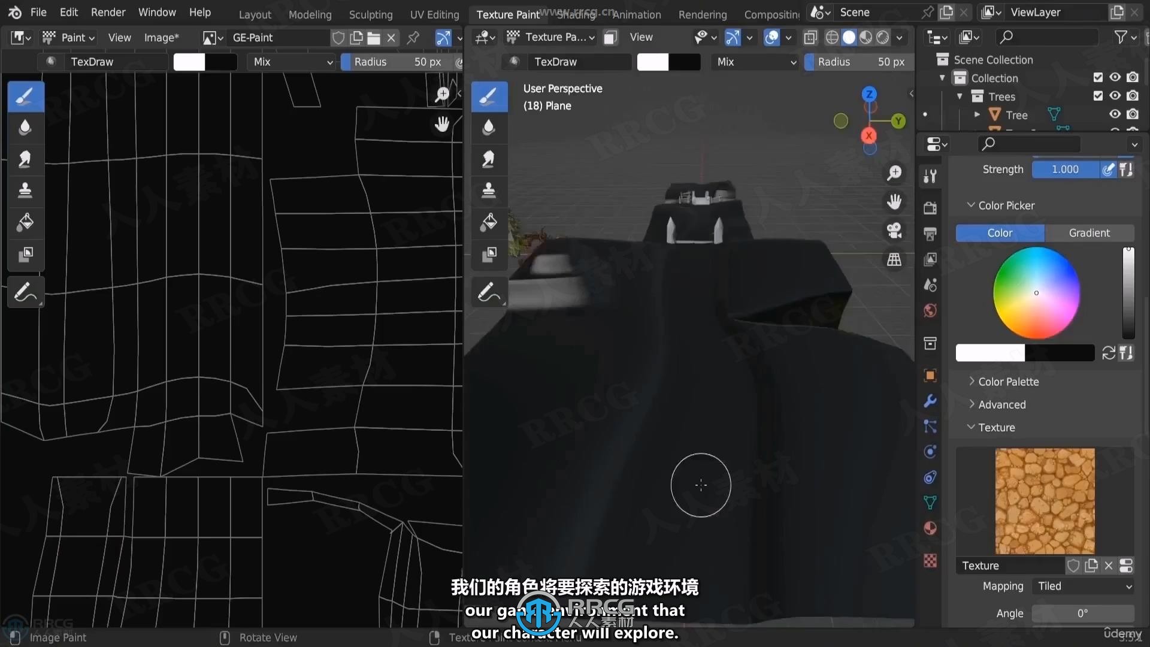The height and width of the screenshot is (647, 1150).
Task: Click the pan hand icon in 3D viewport
Action: pyautogui.click(x=894, y=202)
